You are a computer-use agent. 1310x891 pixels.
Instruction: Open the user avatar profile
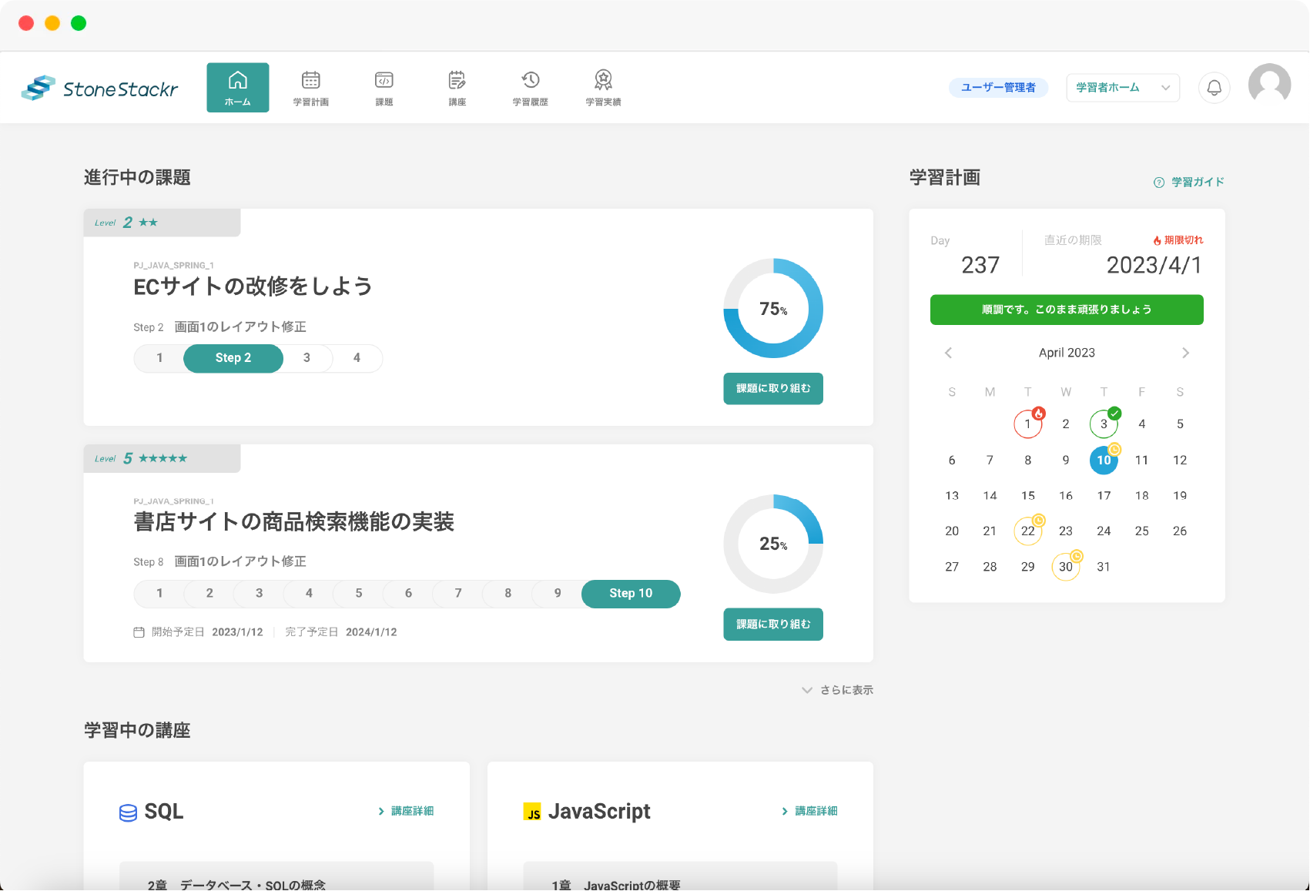click(x=1269, y=85)
